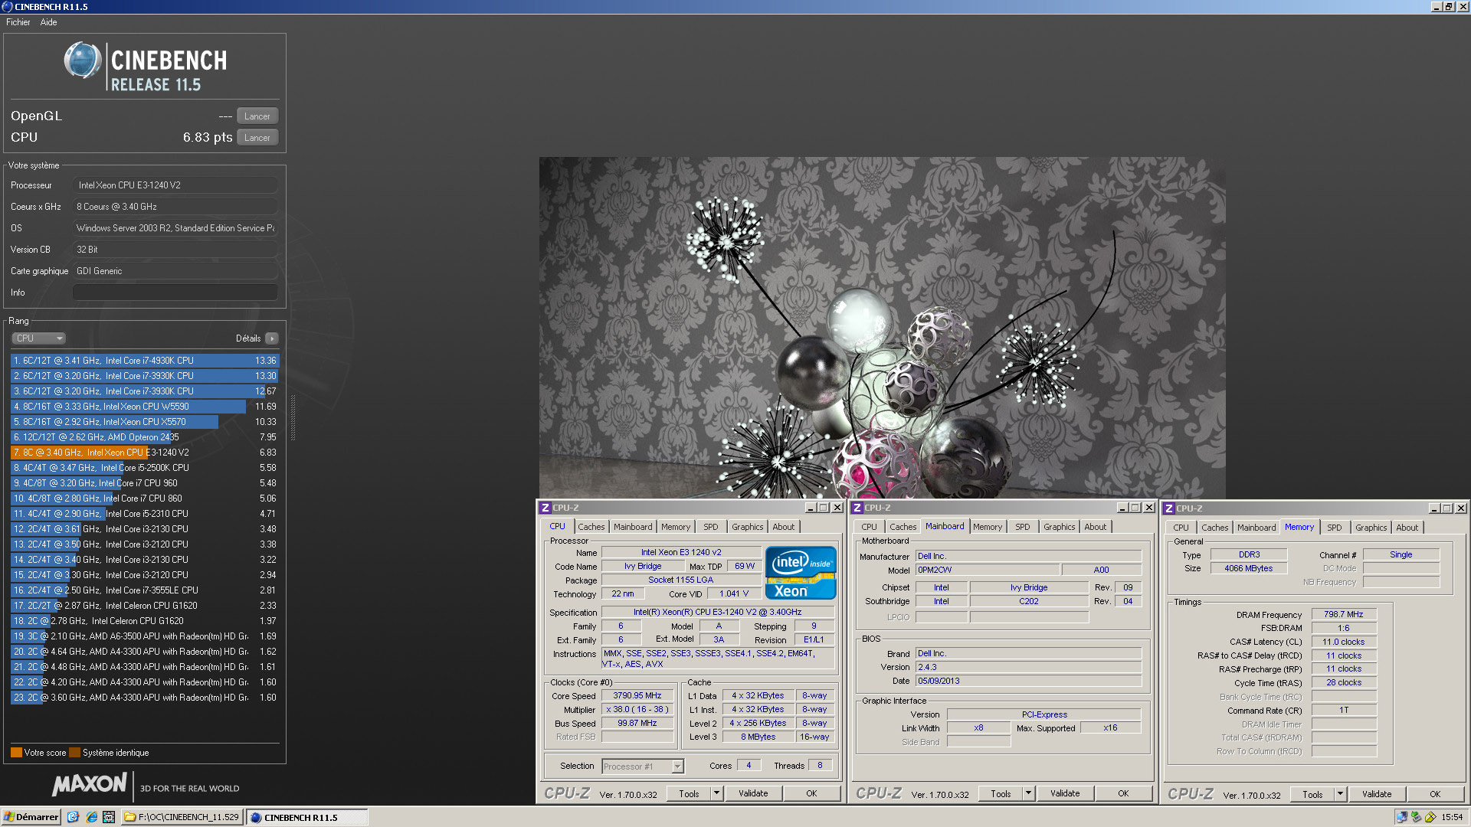
Task: Expand Tools dropdown arrow in Memory CPU-Z window
Action: [x=1341, y=795]
